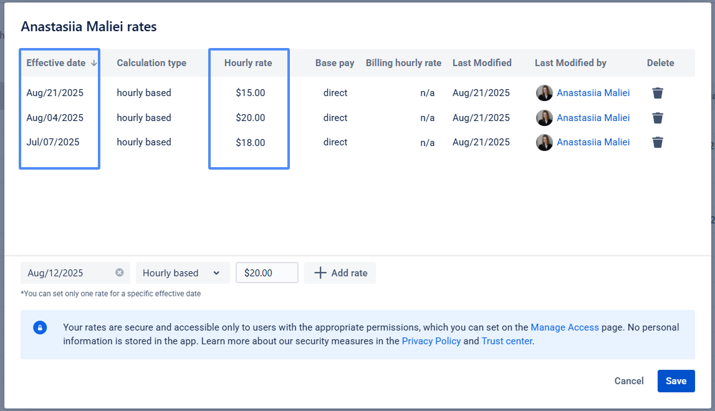The width and height of the screenshot is (715, 411).
Task: Click avatar in the $15.00 rate row
Action: 544,93
